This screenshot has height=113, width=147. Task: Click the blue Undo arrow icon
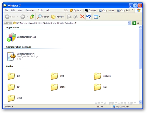[x=89, y=17]
